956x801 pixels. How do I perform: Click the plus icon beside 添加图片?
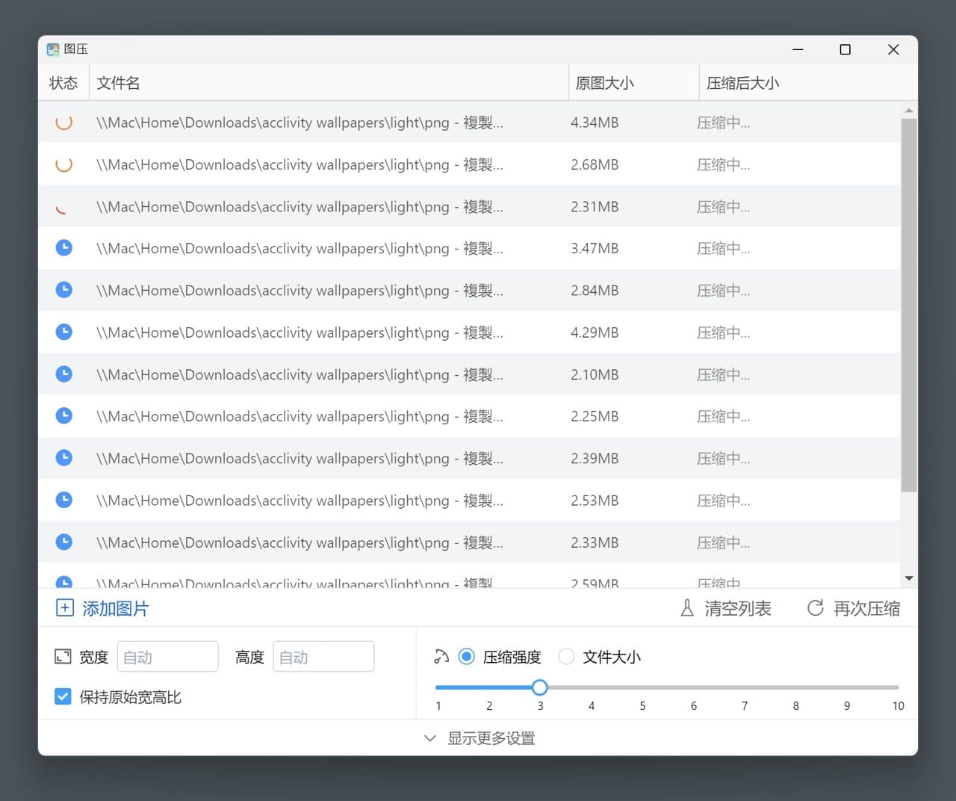point(65,607)
